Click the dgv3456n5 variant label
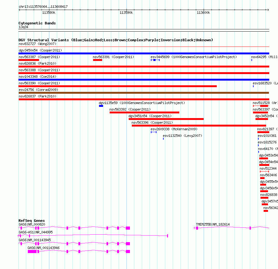Image resolution: width=278 pixels, height=269 pixels. coord(269,188)
